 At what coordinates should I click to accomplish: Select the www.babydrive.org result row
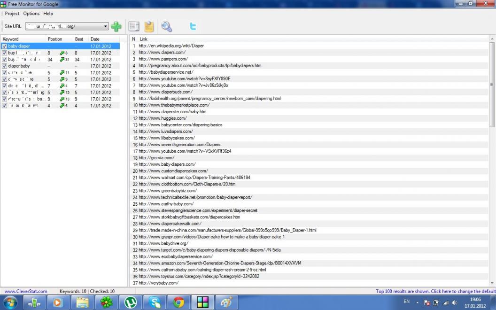tap(310, 244)
